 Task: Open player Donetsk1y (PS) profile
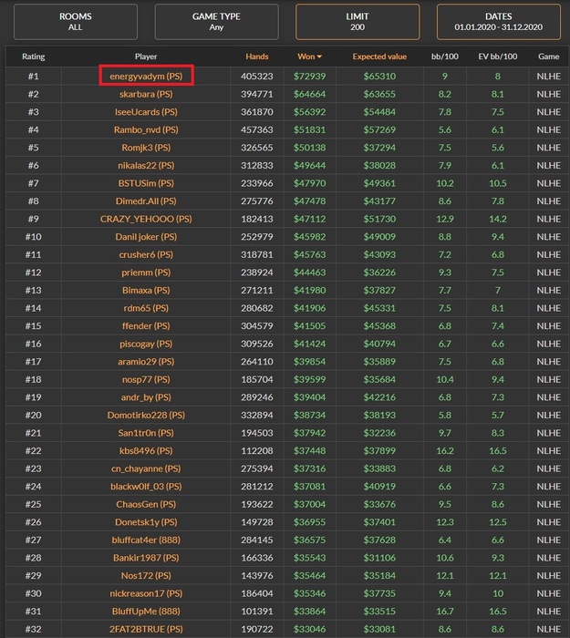point(146,522)
